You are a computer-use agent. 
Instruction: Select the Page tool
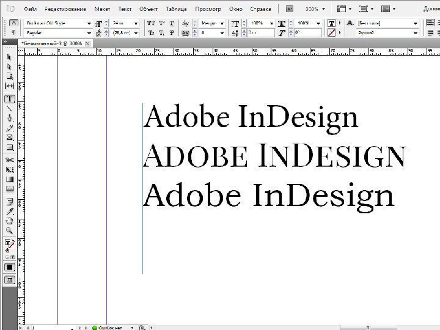[9, 76]
